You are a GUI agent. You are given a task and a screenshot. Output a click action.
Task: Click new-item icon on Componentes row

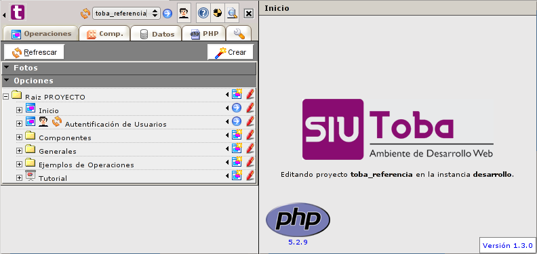[x=237, y=135]
